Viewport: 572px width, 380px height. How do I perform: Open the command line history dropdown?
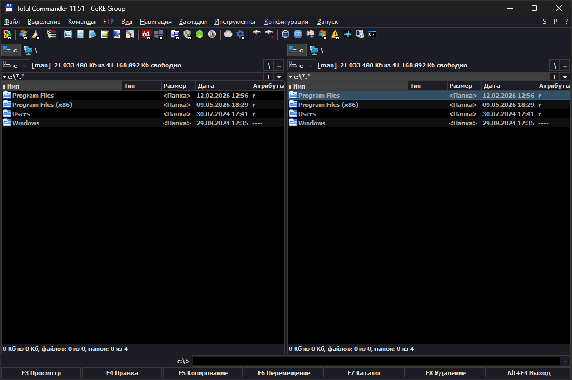(x=565, y=362)
